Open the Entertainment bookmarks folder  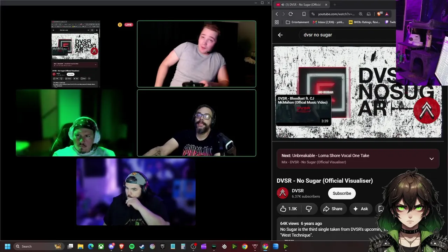(x=297, y=22)
